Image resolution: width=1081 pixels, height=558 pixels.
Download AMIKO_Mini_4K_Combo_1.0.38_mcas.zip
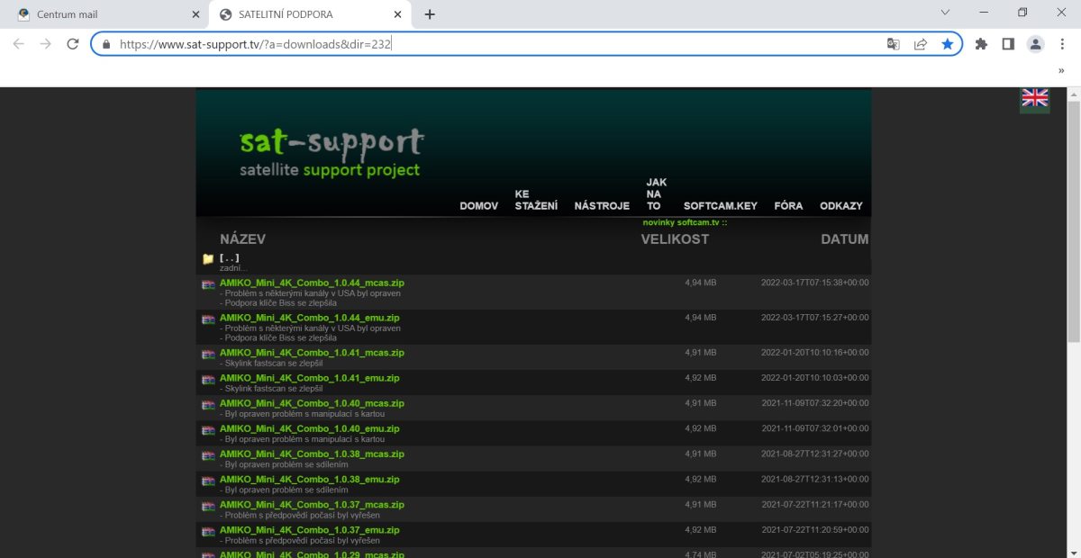(312, 454)
